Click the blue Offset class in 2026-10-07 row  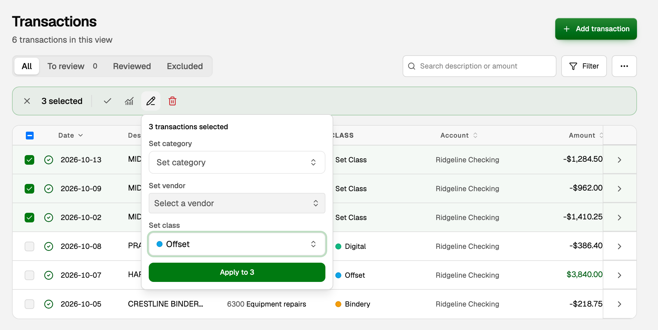point(350,275)
